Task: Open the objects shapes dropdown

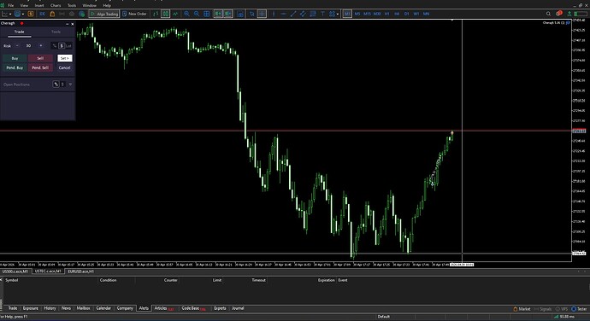Action: (333, 14)
